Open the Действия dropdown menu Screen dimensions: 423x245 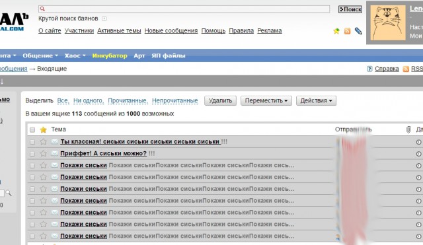(x=316, y=100)
